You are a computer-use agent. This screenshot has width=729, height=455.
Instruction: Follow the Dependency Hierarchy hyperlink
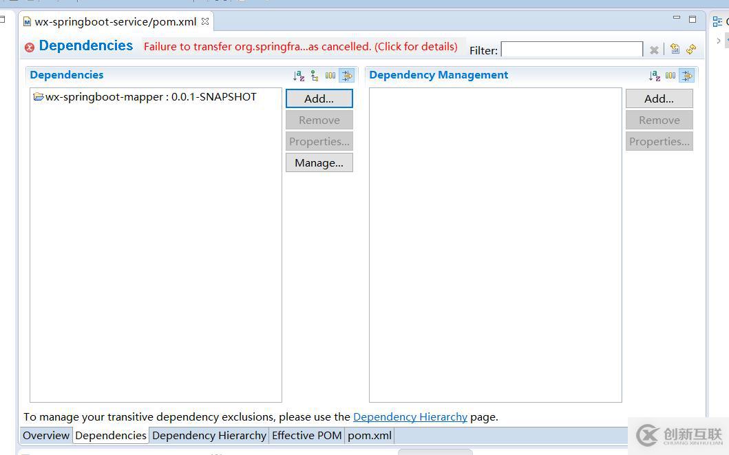410,417
